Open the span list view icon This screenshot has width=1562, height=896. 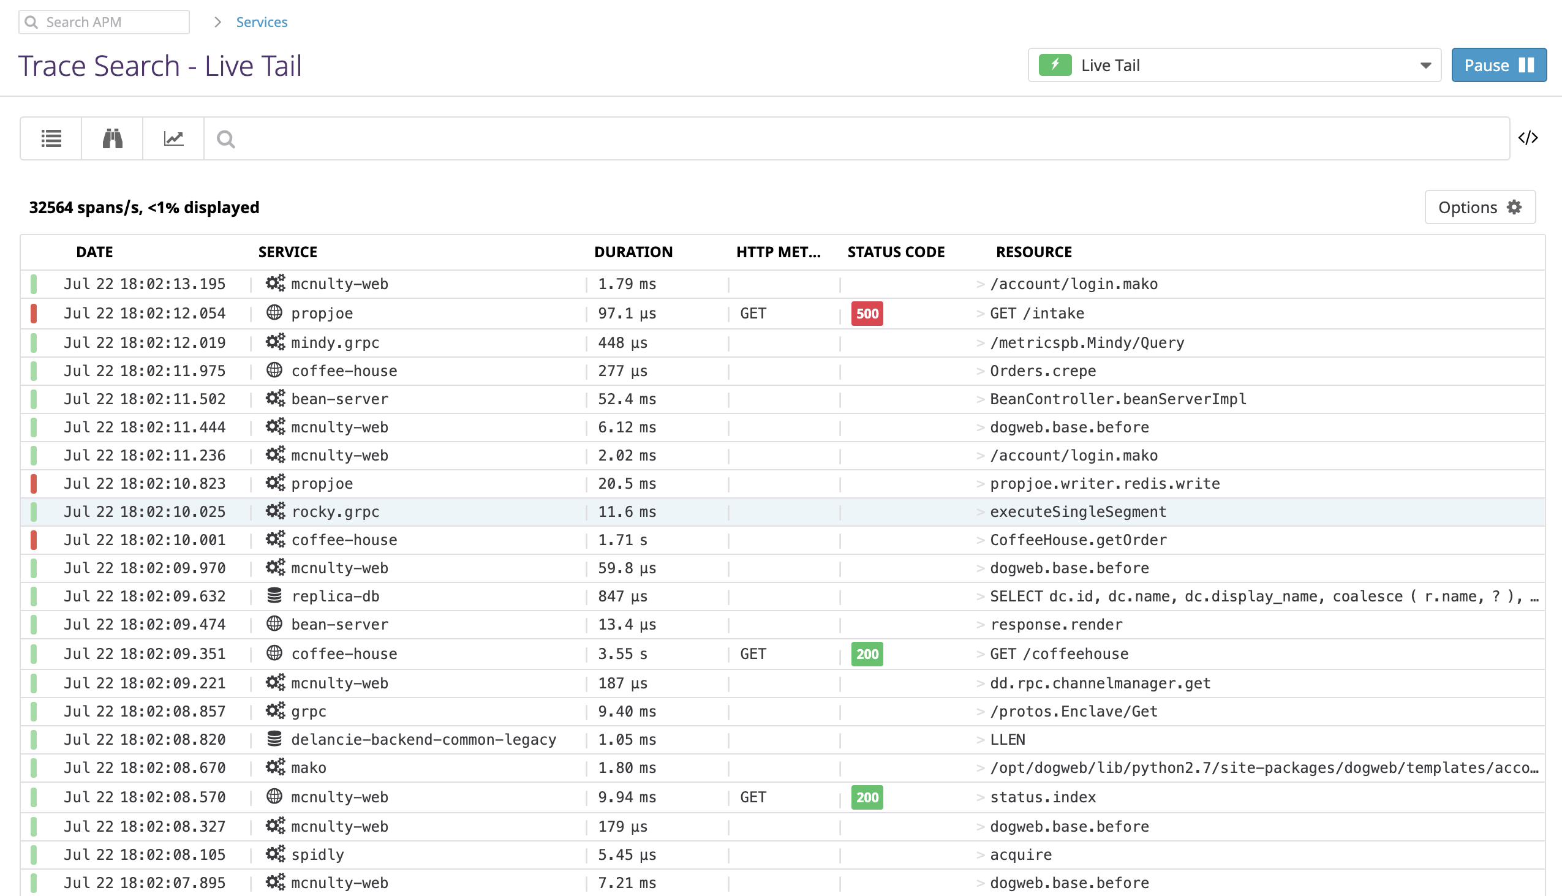(x=50, y=138)
